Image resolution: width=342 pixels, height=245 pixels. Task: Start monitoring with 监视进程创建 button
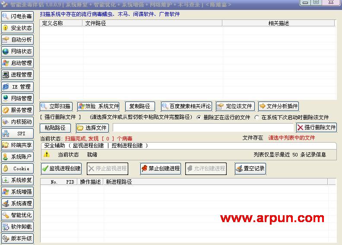tap(61, 169)
